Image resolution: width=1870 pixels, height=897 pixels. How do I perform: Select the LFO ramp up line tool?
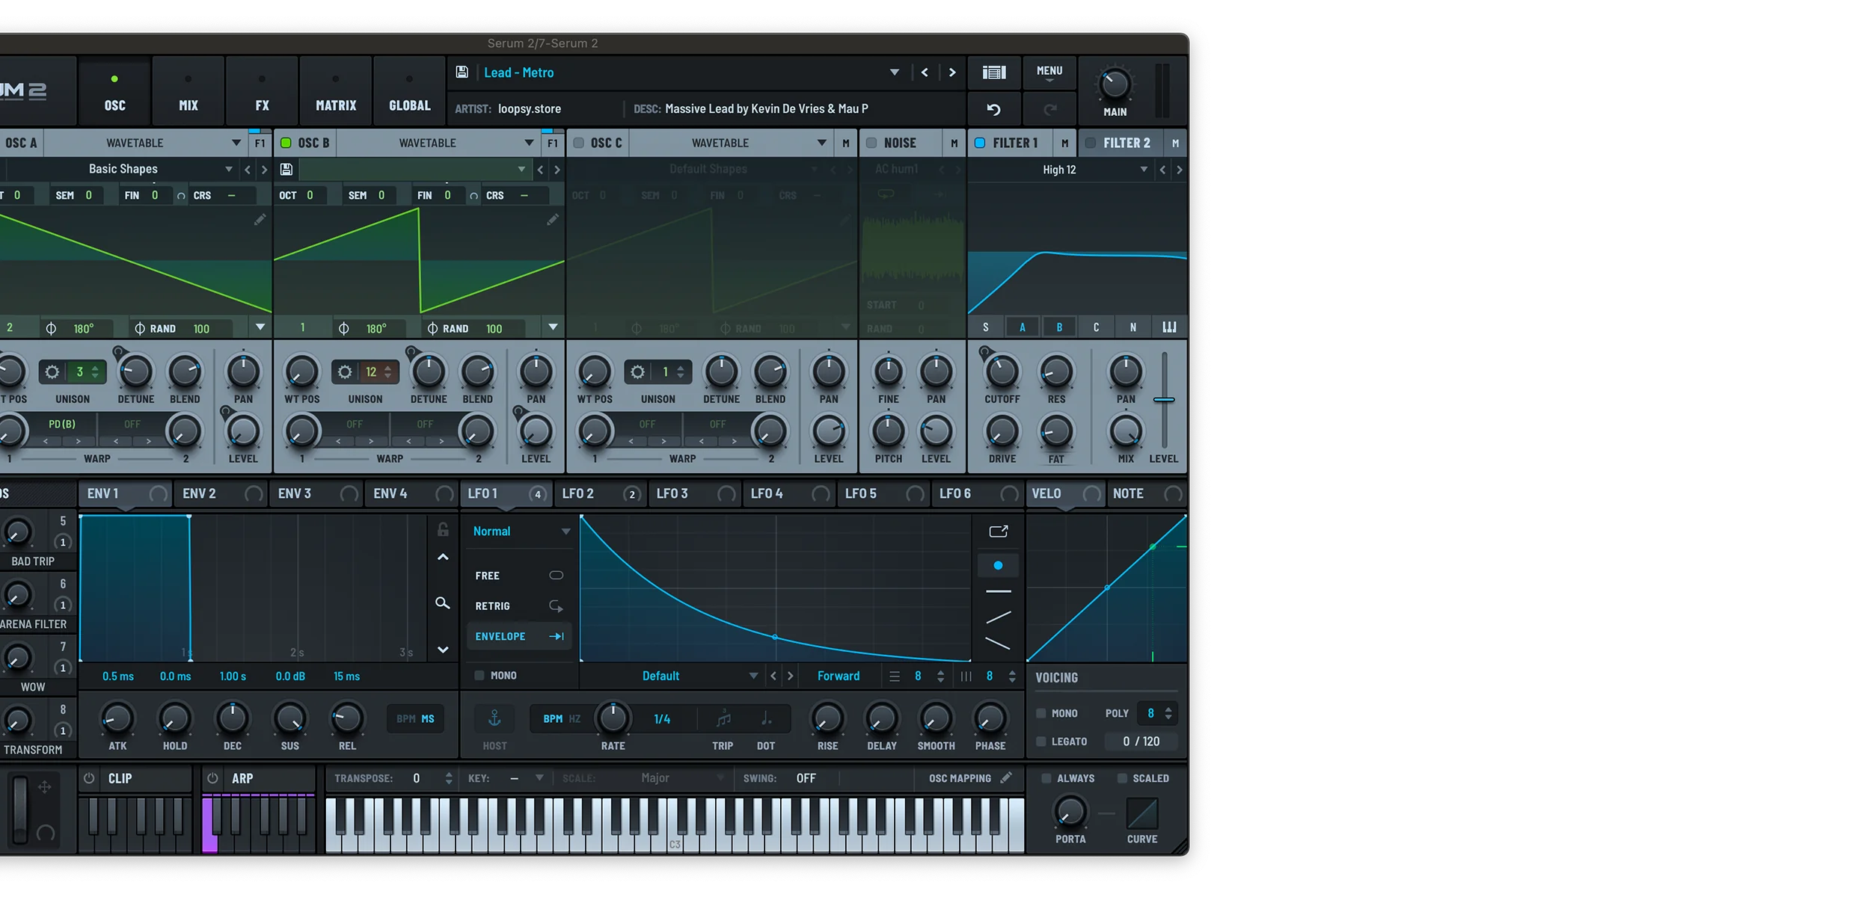click(x=998, y=617)
